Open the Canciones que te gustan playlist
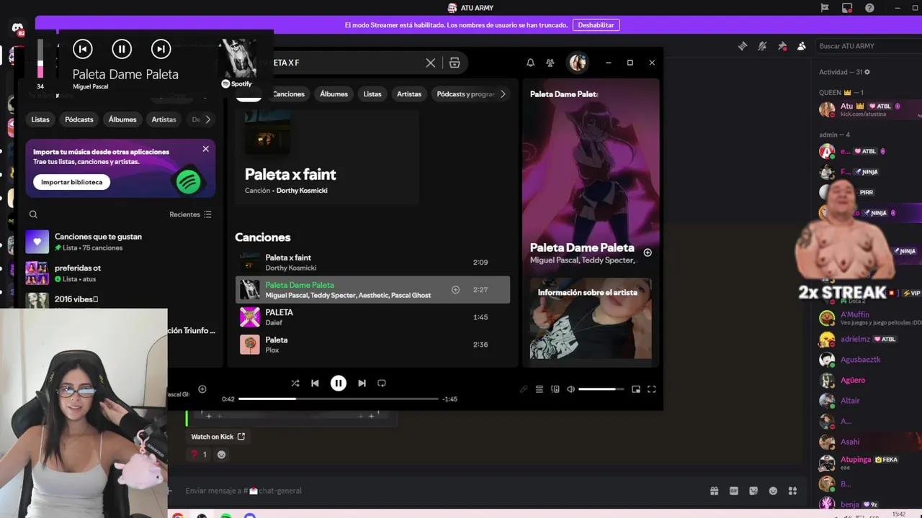 tap(120, 242)
